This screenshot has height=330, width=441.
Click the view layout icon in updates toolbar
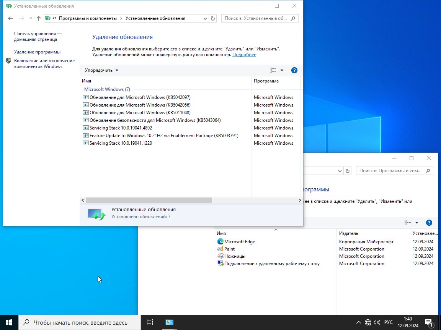(273, 70)
